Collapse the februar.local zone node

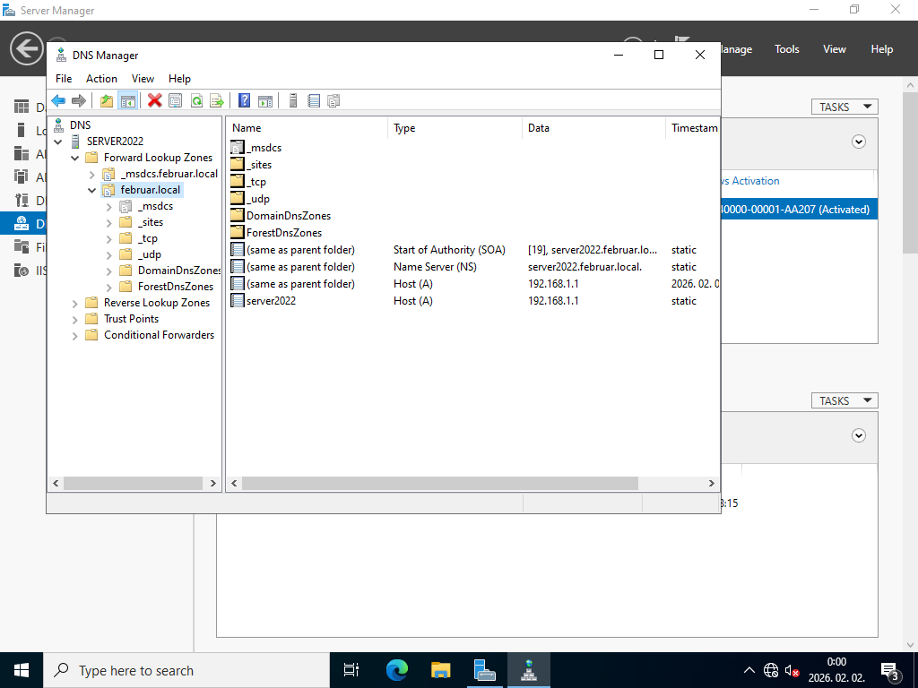point(92,190)
